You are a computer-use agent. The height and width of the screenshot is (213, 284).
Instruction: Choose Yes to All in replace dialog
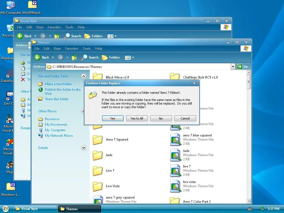pyautogui.click(x=137, y=118)
